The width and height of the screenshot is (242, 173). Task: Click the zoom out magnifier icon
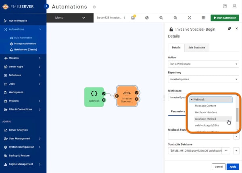pos(161,18)
